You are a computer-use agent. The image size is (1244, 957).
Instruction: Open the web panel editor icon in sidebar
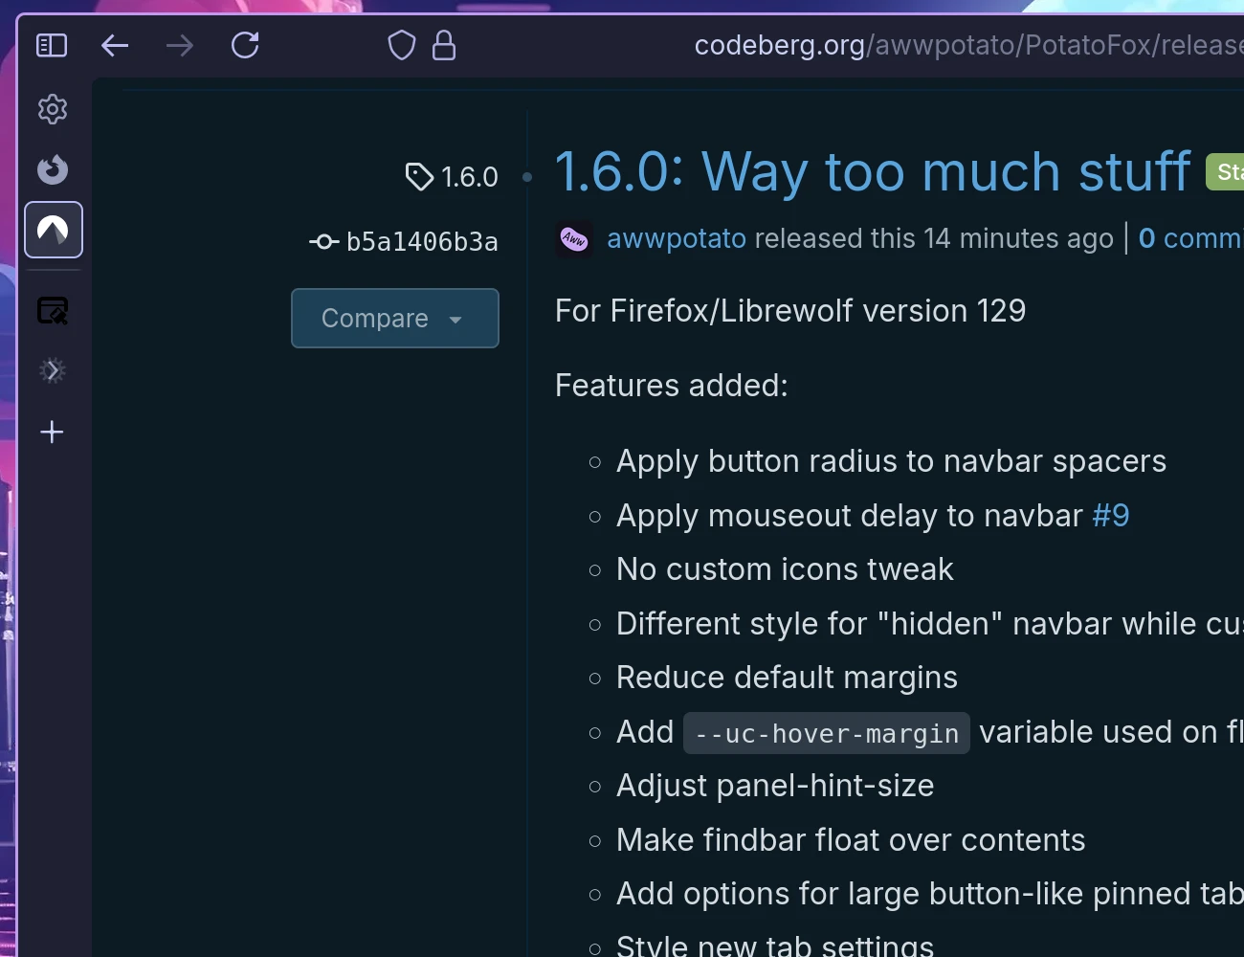tap(53, 310)
